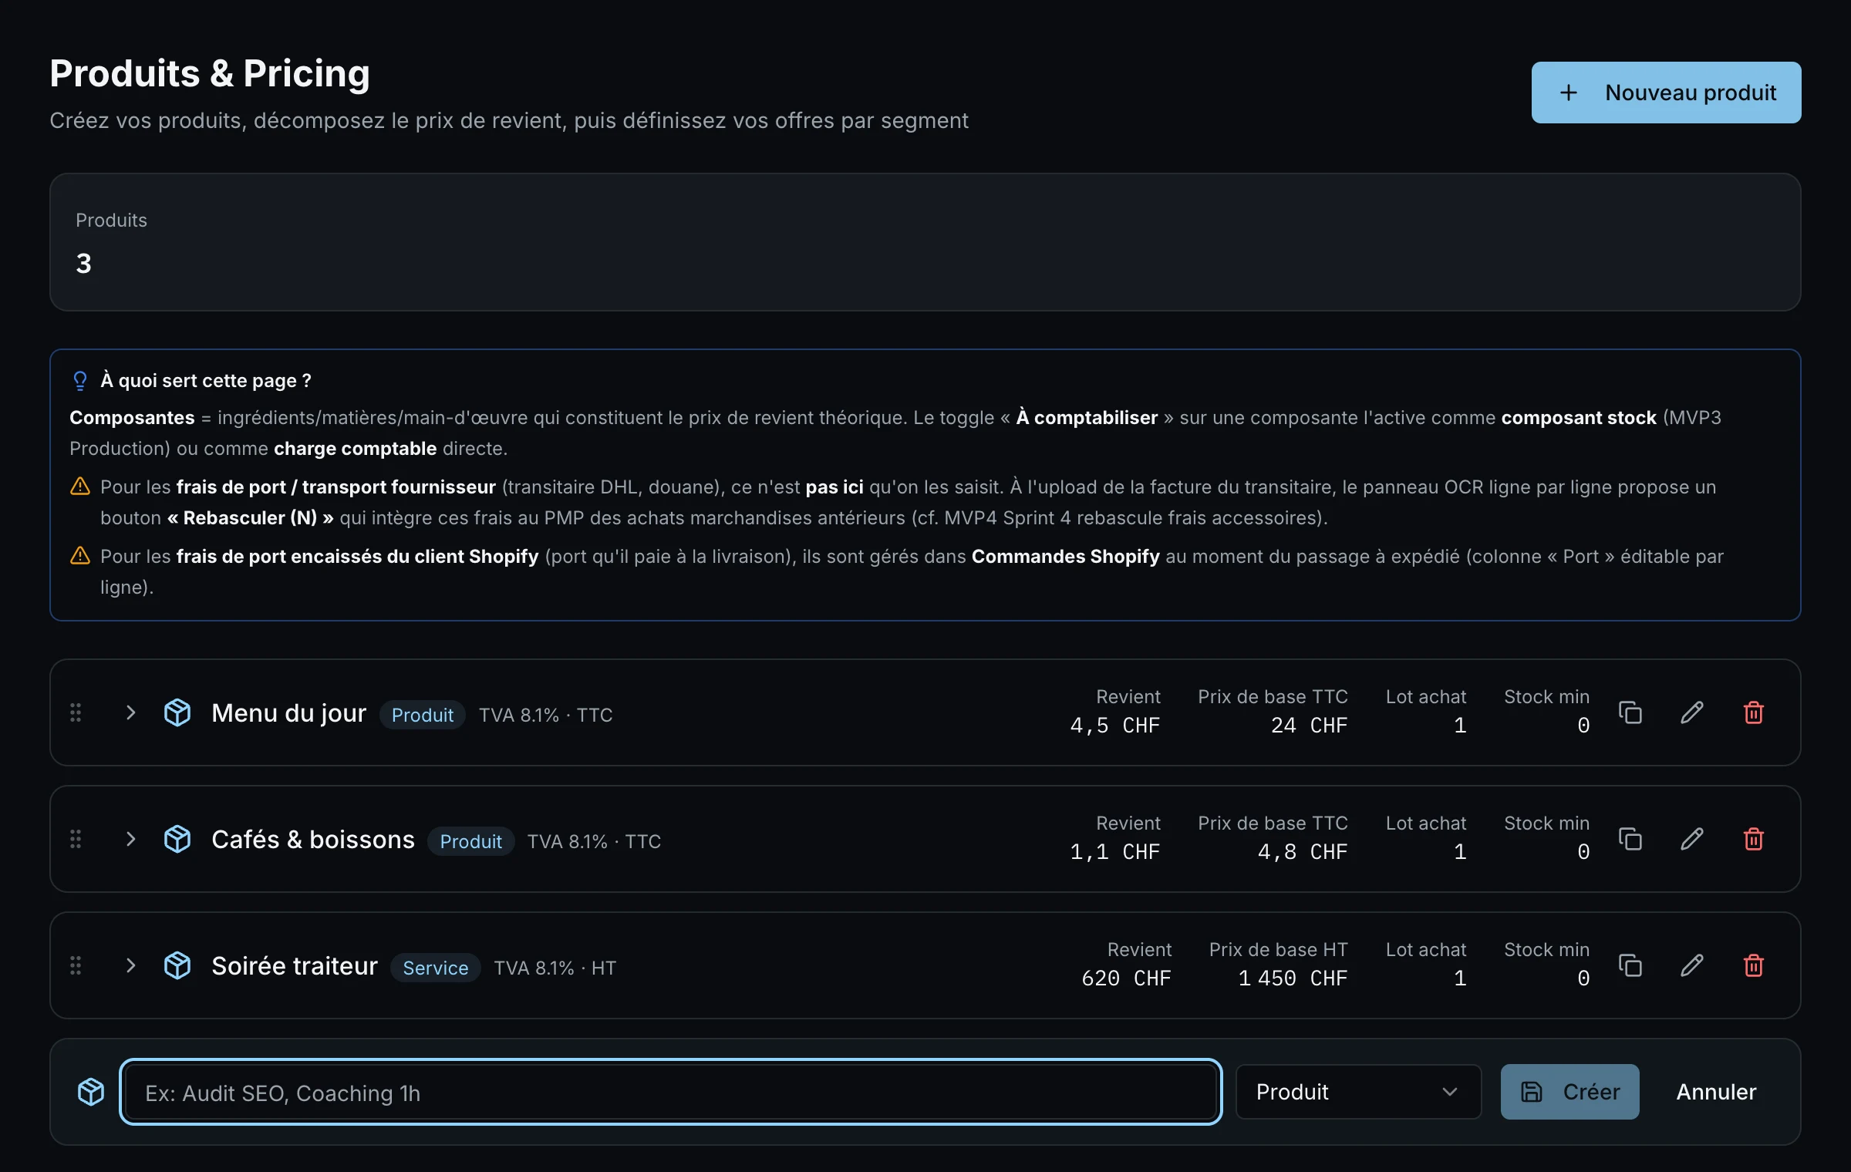Delete the Soirée traiteur service
1851x1172 pixels.
click(1753, 965)
